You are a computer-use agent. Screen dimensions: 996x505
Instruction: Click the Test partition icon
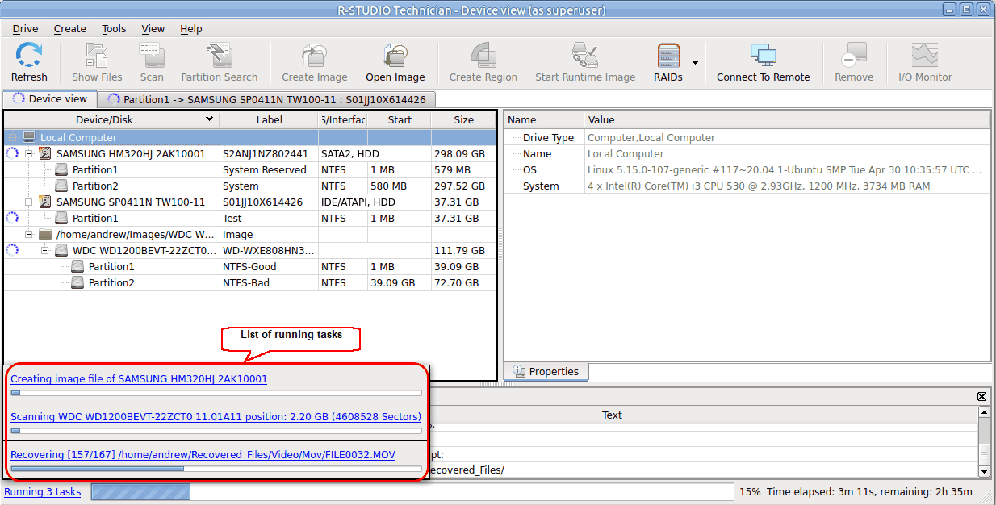(x=61, y=218)
